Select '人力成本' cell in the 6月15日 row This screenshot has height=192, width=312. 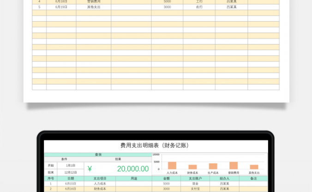click(100, 183)
